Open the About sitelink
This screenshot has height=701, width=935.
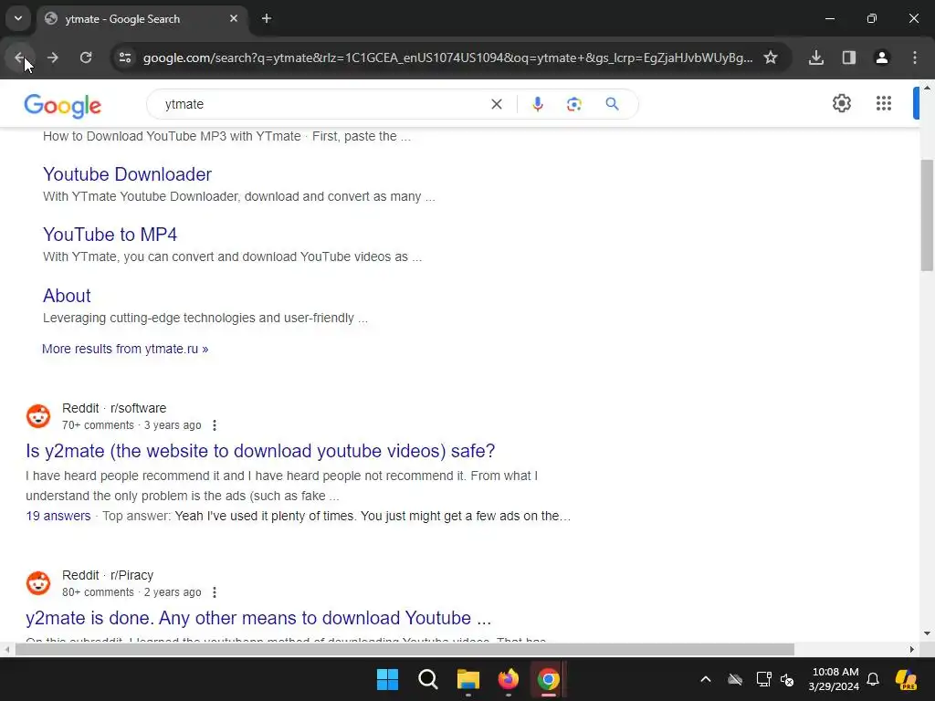67,296
